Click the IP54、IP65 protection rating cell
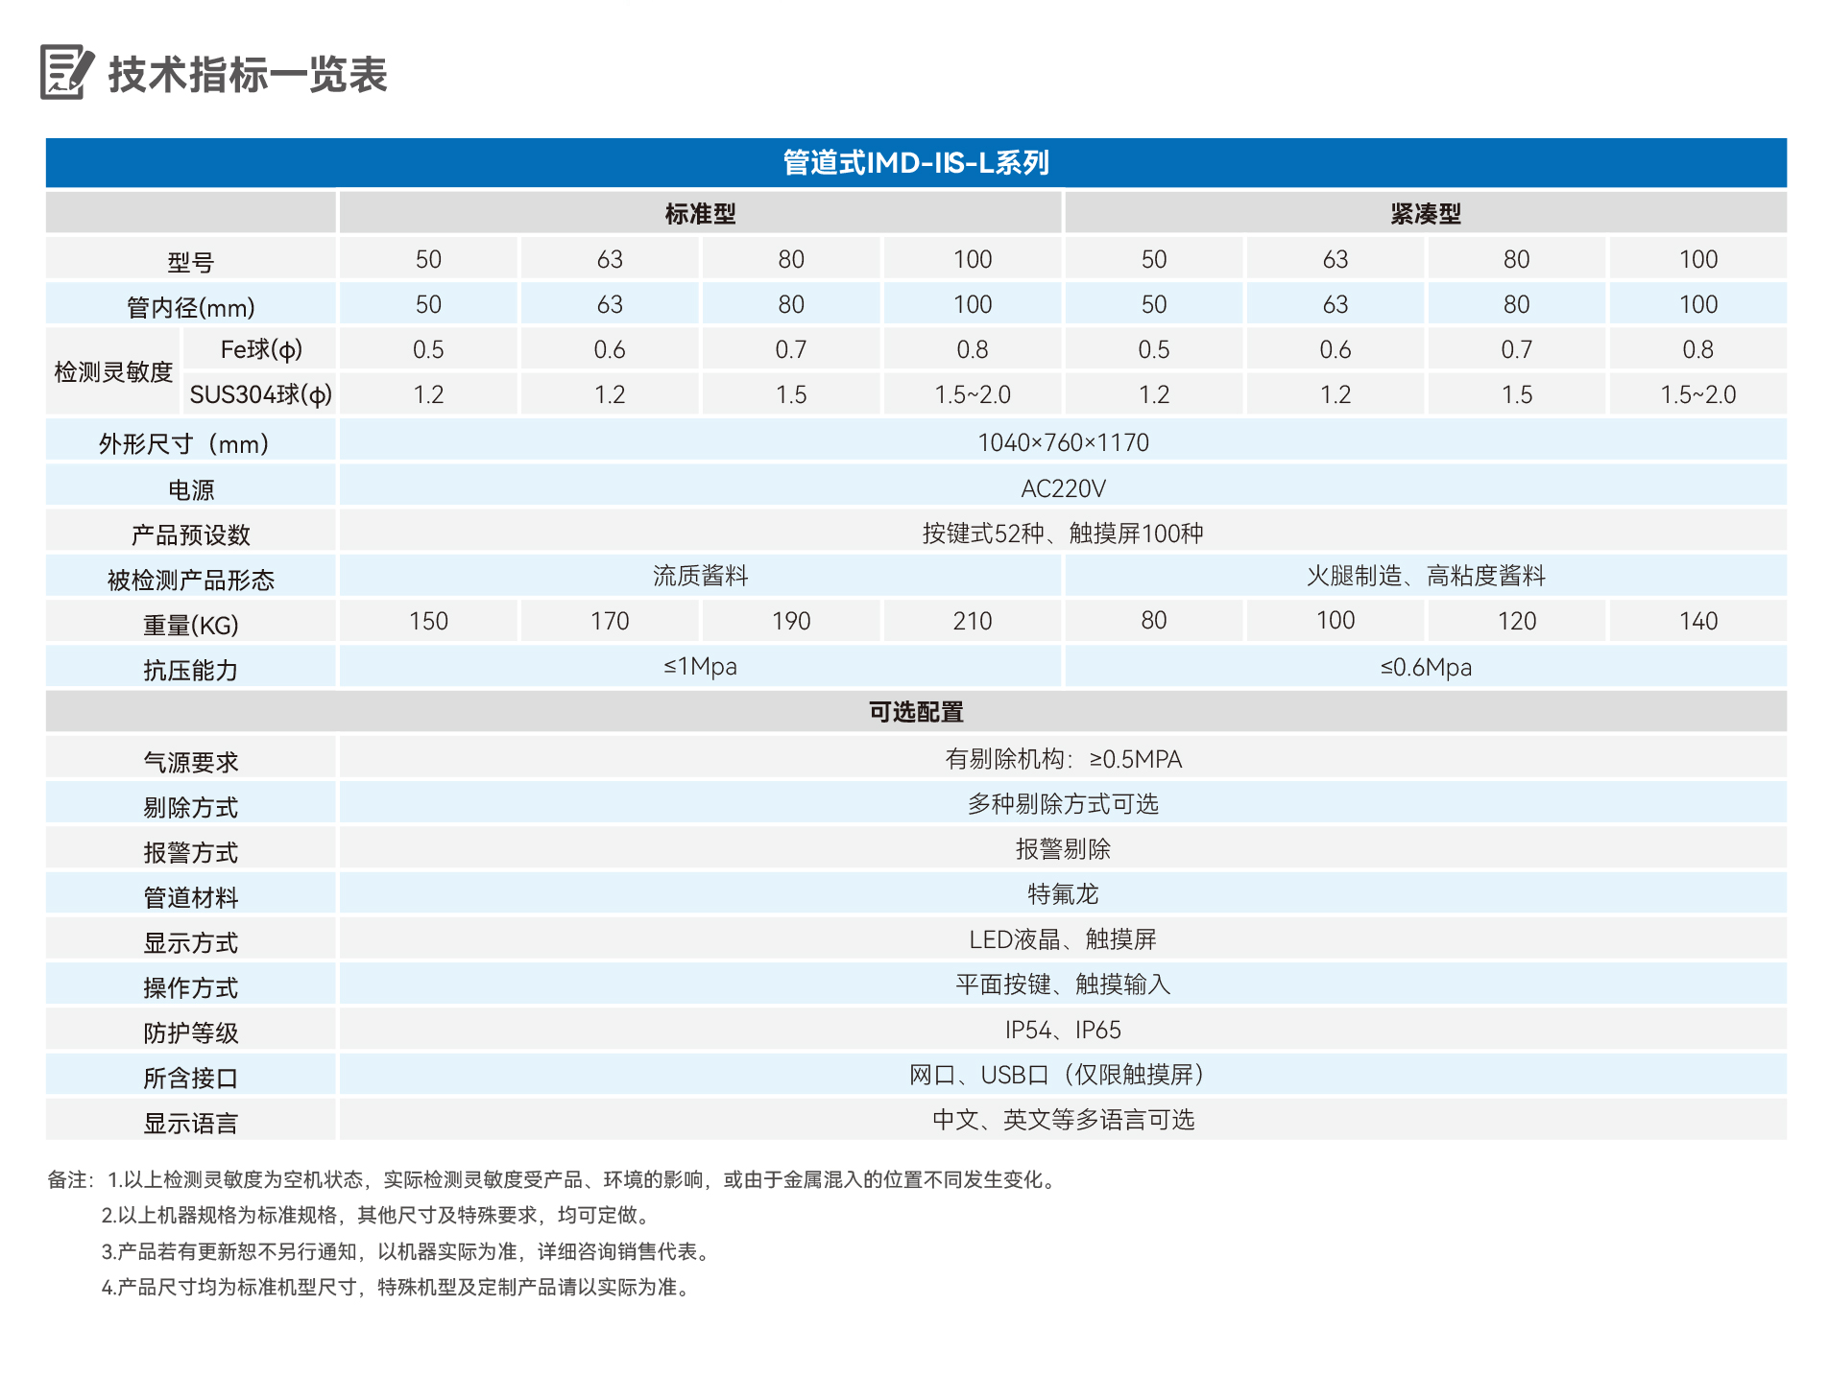Screen dimensions: 1829x1376 1061,1030
